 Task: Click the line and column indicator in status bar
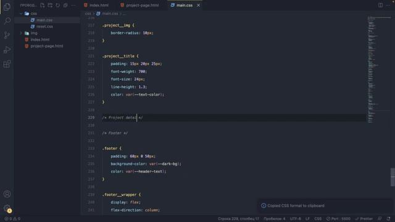point(238,219)
